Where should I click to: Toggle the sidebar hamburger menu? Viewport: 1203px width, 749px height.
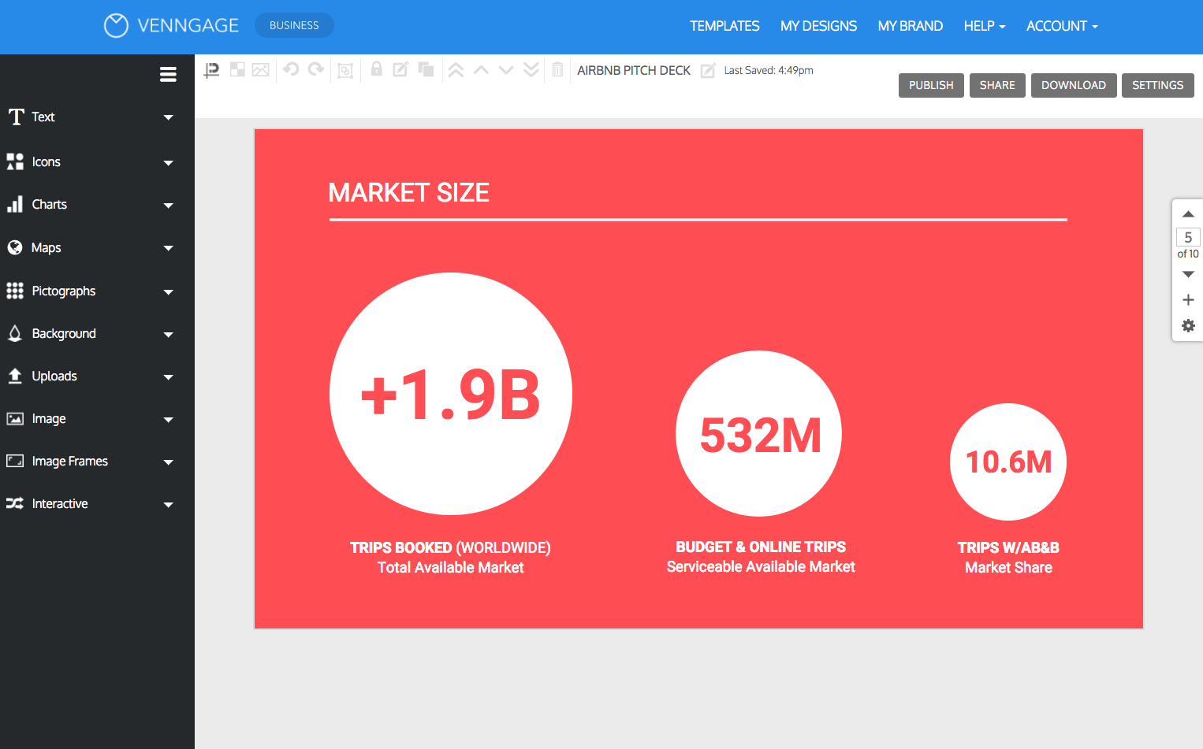[x=168, y=74]
